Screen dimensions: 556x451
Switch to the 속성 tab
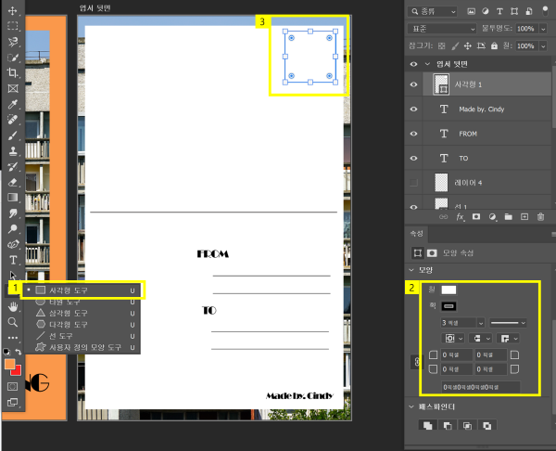(x=417, y=233)
